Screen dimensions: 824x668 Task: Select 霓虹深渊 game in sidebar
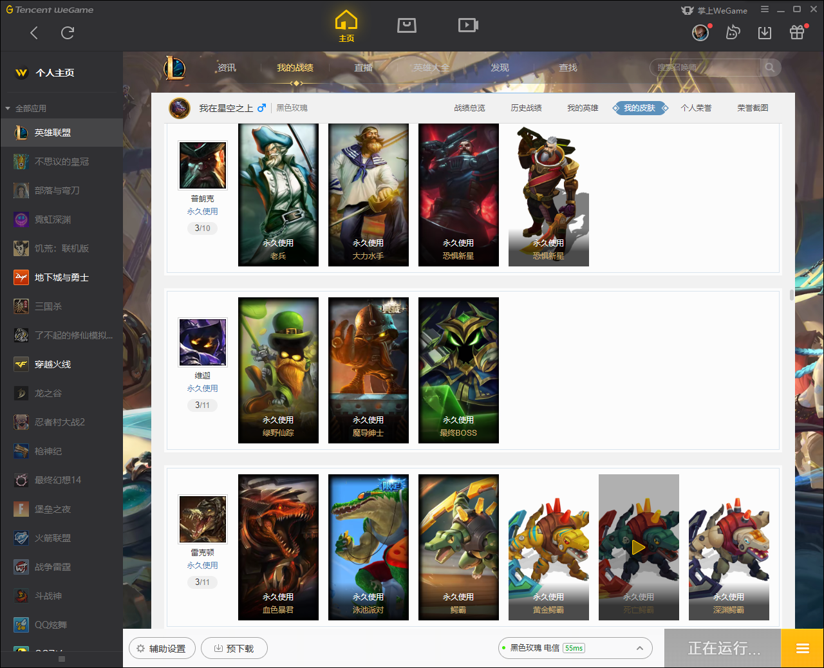61,219
